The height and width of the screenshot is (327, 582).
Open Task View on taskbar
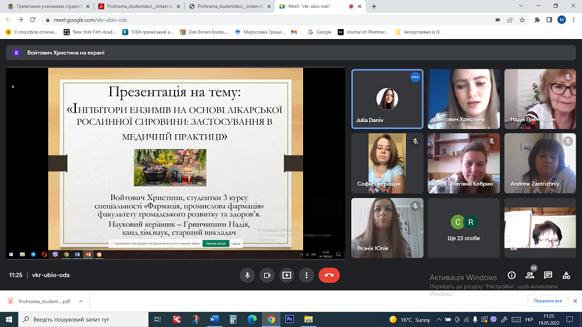pyautogui.click(x=158, y=319)
